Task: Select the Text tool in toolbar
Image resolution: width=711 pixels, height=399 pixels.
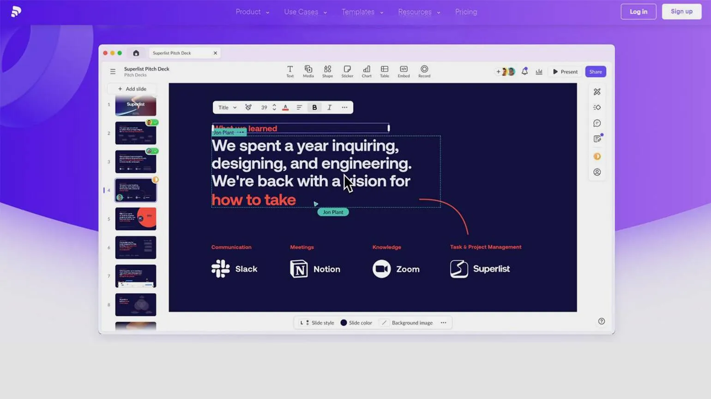Action: [x=289, y=71]
